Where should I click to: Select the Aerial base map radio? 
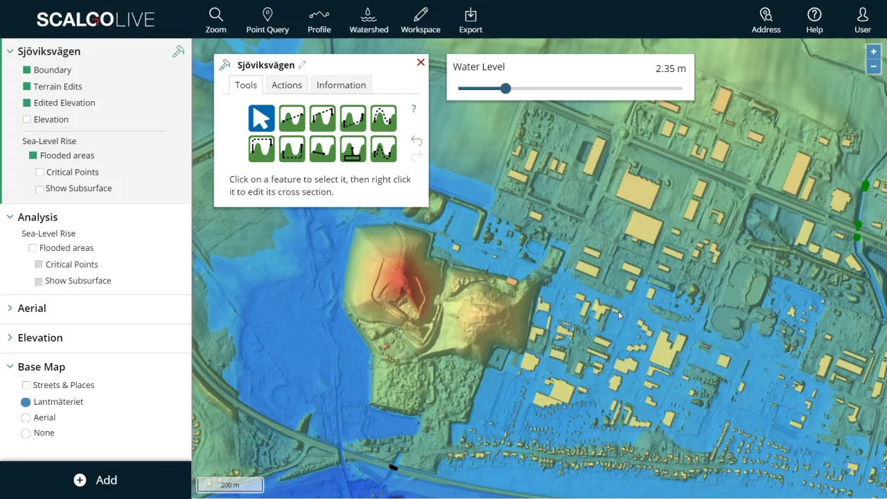pyautogui.click(x=26, y=418)
